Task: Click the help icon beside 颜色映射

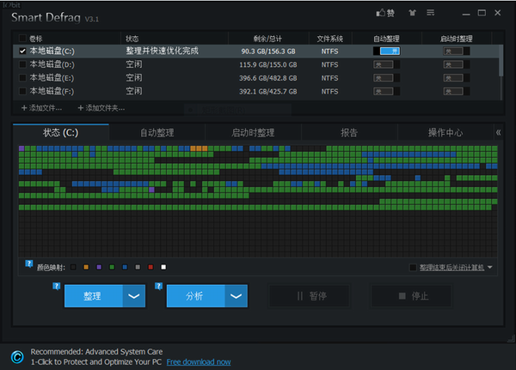Action: point(29,263)
